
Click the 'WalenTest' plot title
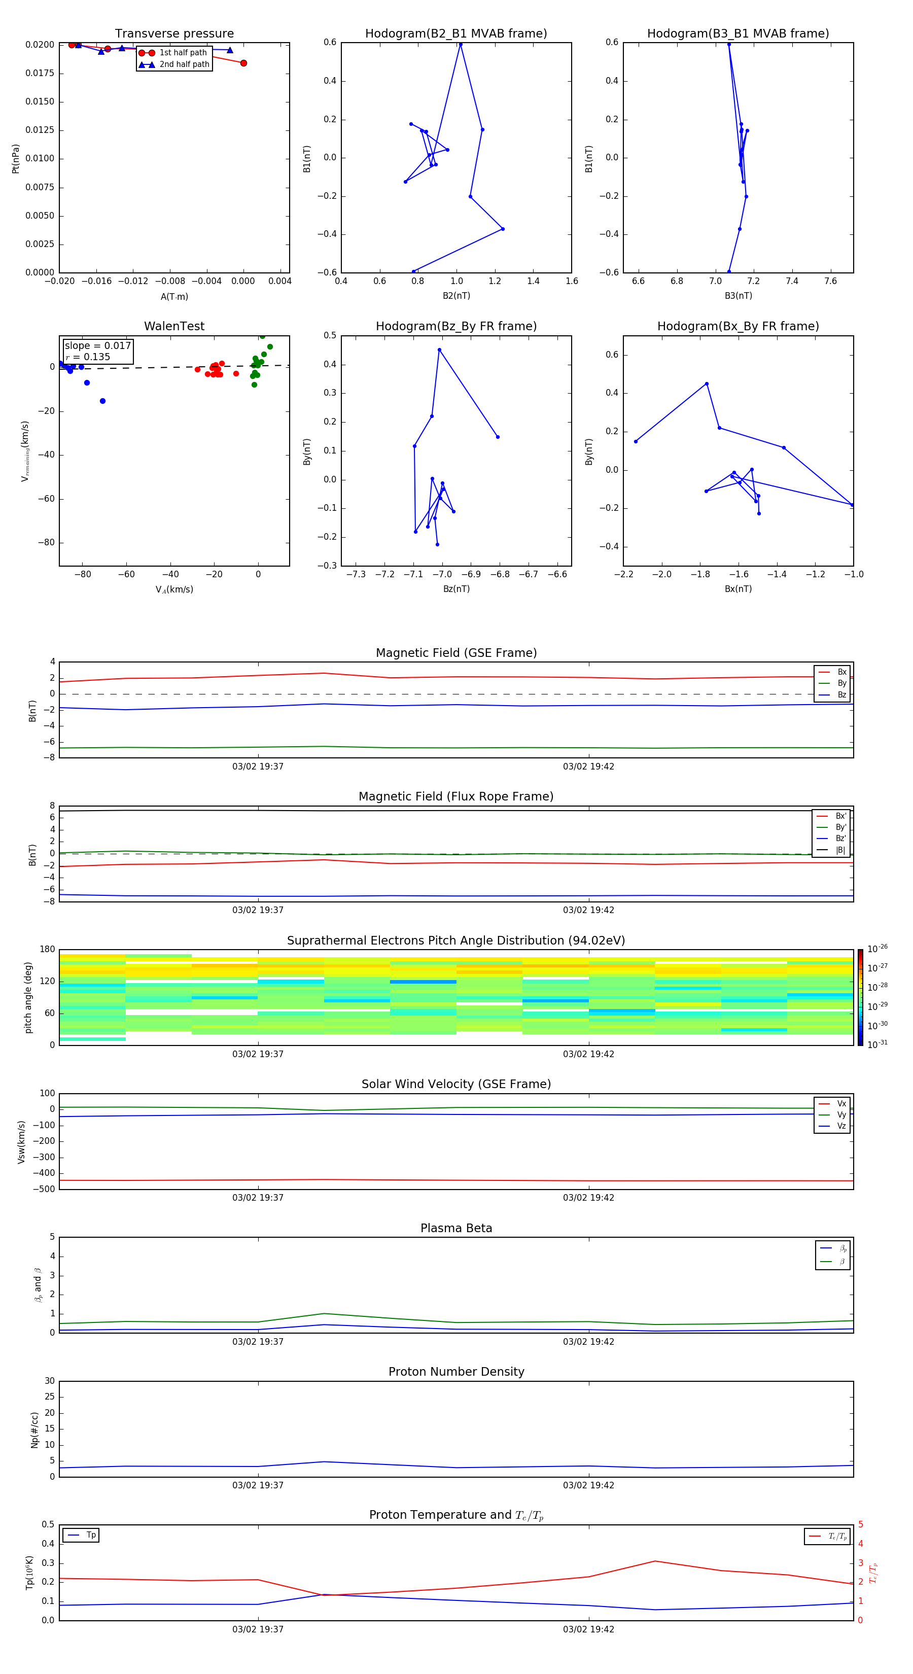pos(174,326)
